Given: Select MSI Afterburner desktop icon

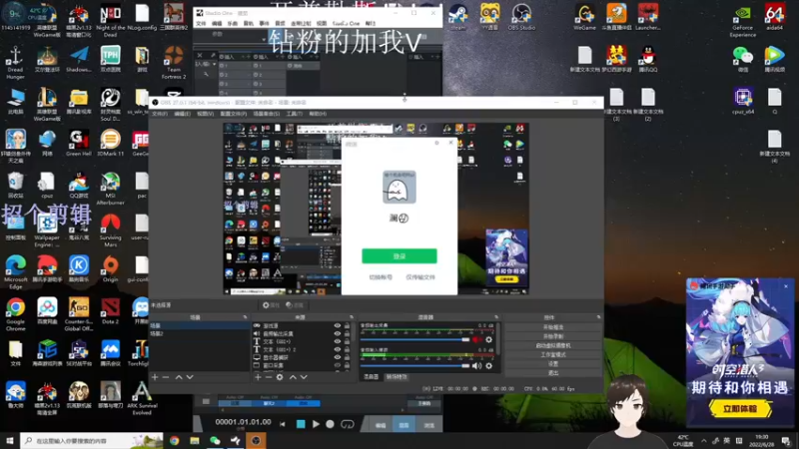Looking at the screenshot, I should point(110,189).
